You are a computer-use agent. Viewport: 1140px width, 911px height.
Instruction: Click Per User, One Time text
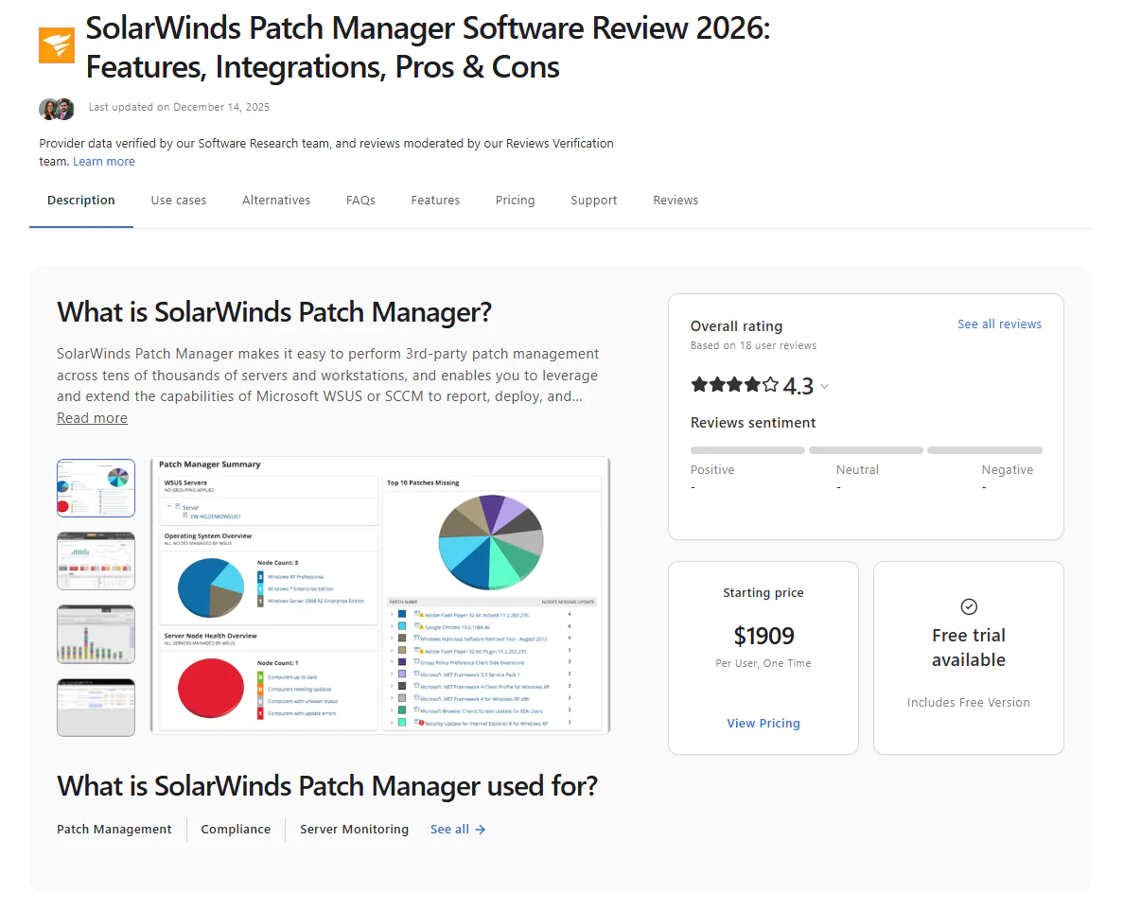pyautogui.click(x=763, y=663)
